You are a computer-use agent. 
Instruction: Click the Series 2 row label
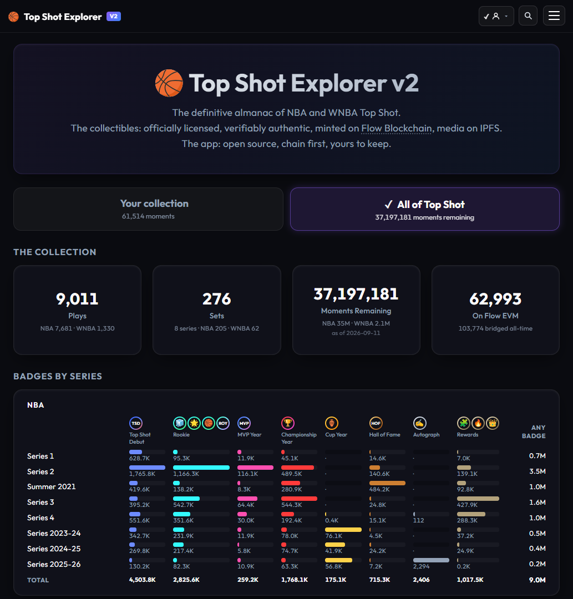40,472
